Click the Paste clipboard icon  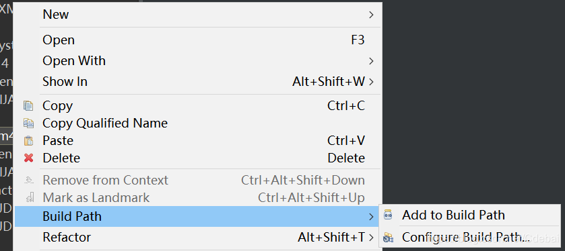(28, 140)
